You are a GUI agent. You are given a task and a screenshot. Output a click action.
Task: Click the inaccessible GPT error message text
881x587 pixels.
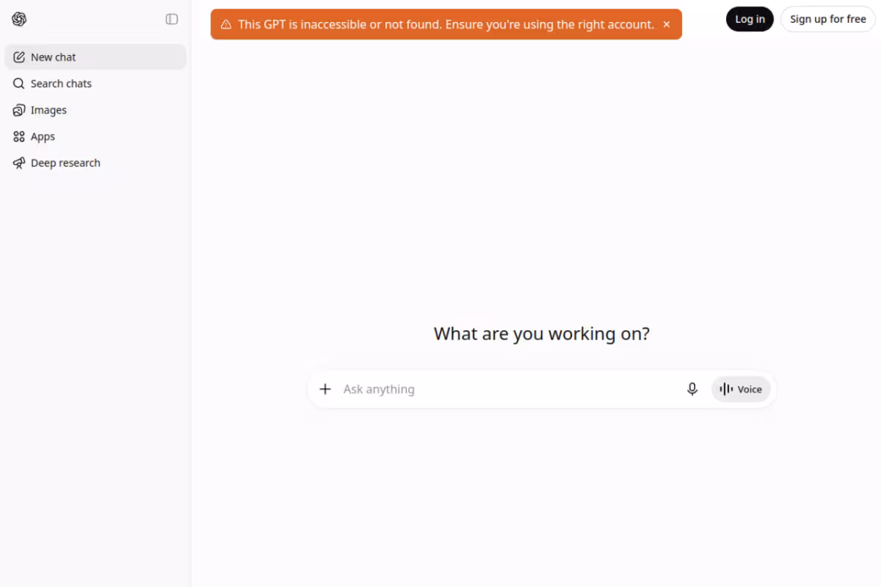446,24
